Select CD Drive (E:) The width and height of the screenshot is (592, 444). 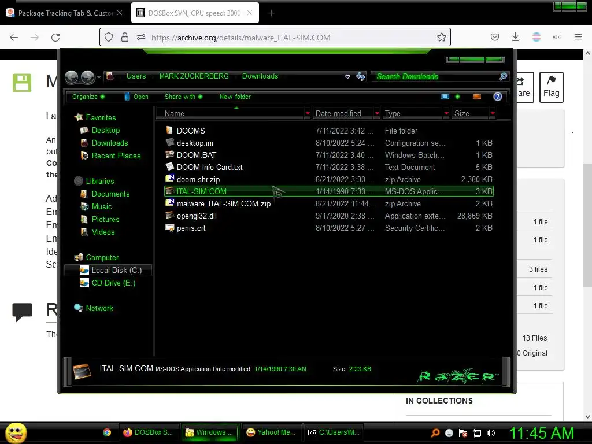click(x=113, y=283)
